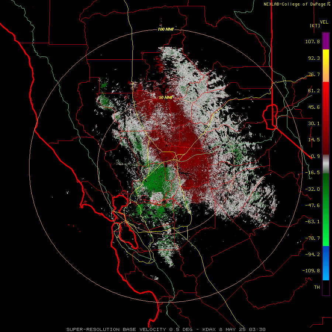Click the -78.7 velocity scale value
Image resolution: width=332 pixels, height=332 pixels.
pyautogui.click(x=312, y=238)
